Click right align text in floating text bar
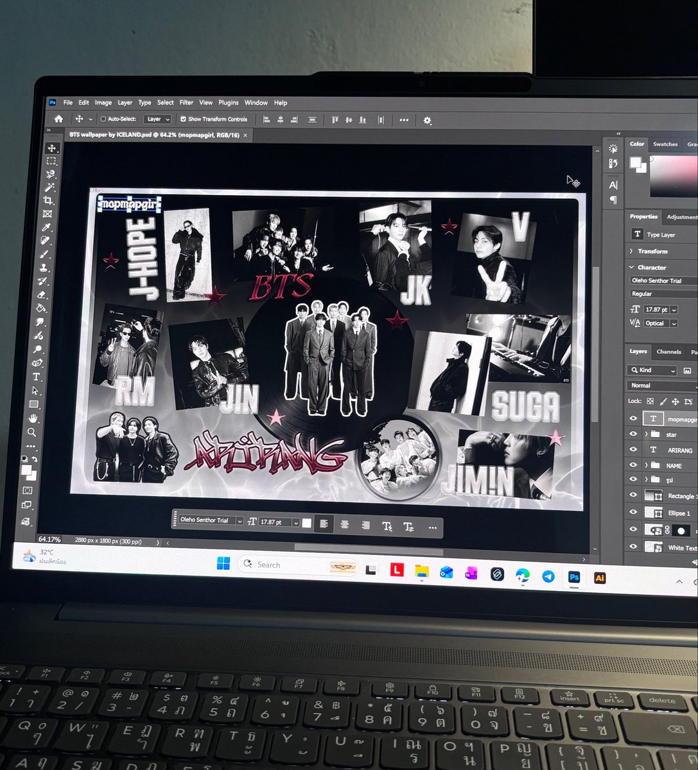This screenshot has width=698, height=770. click(365, 526)
